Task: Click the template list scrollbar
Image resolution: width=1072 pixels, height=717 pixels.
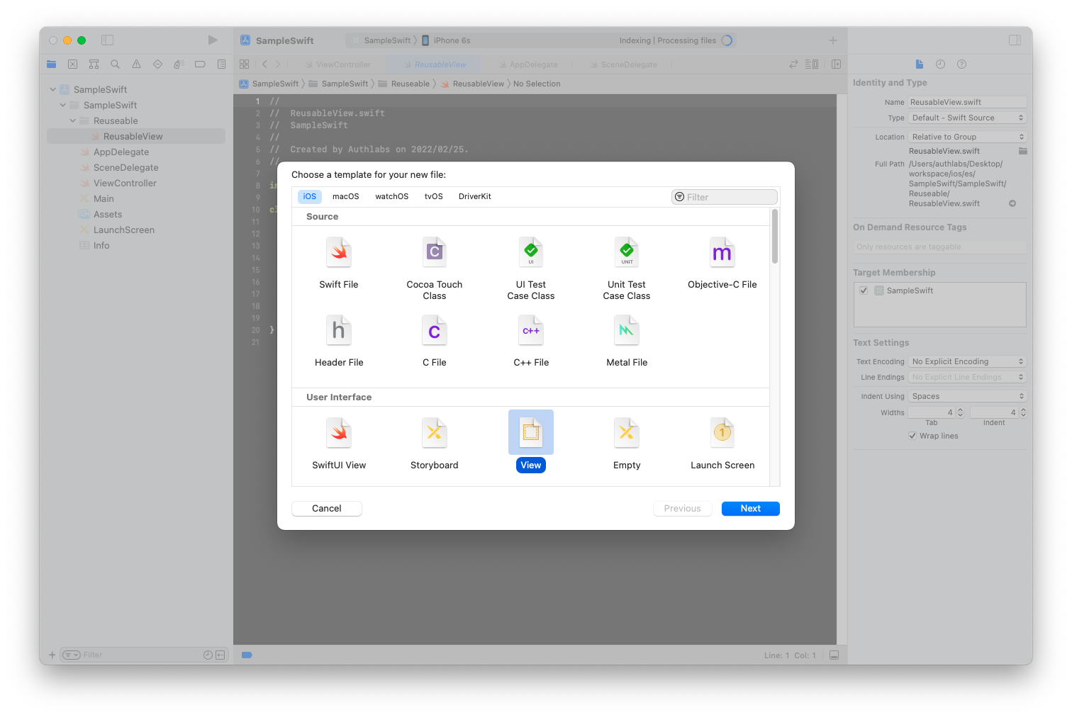Action: click(775, 237)
